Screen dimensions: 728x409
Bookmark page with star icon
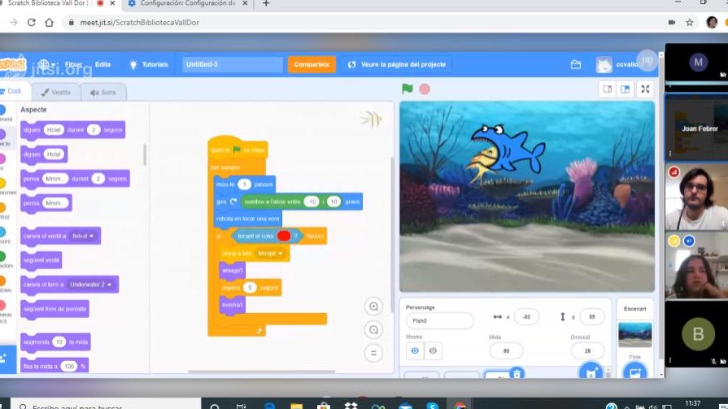[690, 22]
